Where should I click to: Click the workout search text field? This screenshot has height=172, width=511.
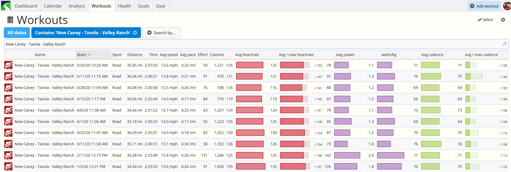click(x=256, y=44)
